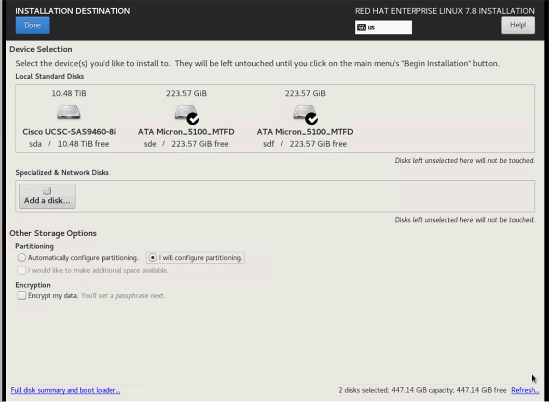Click the Refresh... link
The image size is (549, 402).
click(x=525, y=390)
